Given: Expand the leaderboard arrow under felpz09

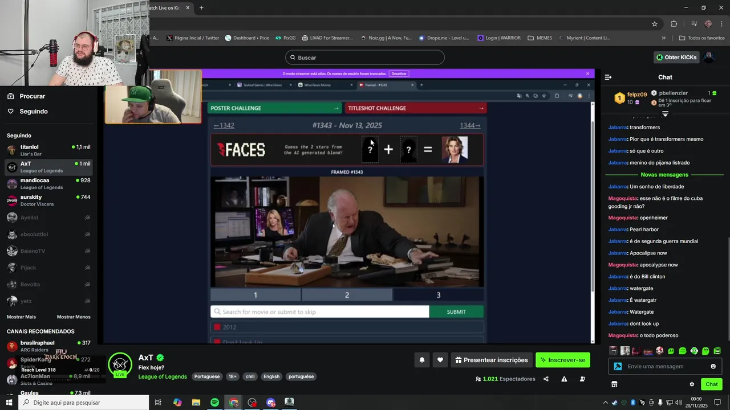Looking at the screenshot, I should point(665,113).
